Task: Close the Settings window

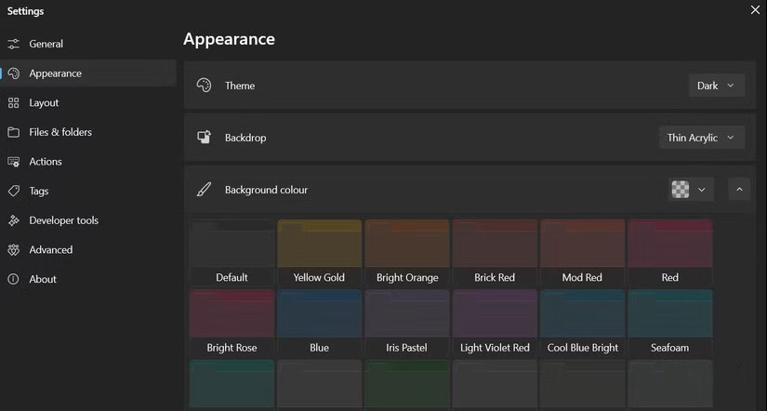Action: tap(755, 10)
